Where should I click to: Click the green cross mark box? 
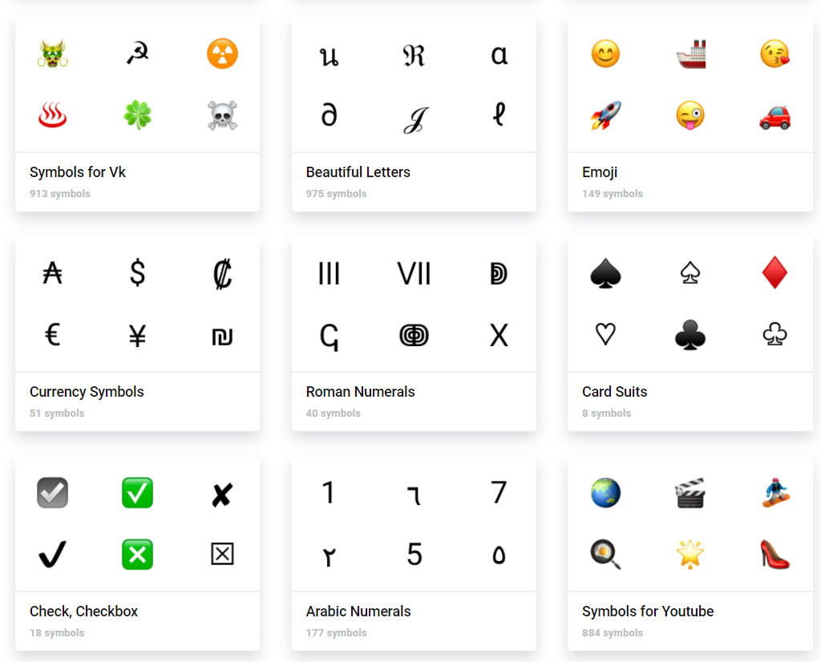coord(138,554)
